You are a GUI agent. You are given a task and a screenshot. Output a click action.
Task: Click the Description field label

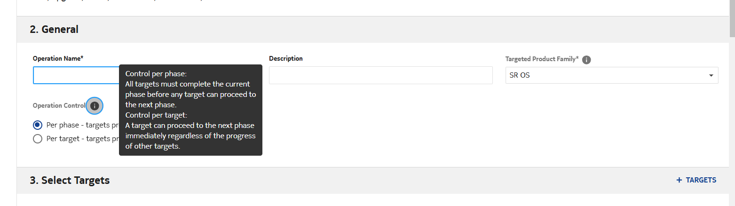tap(286, 59)
